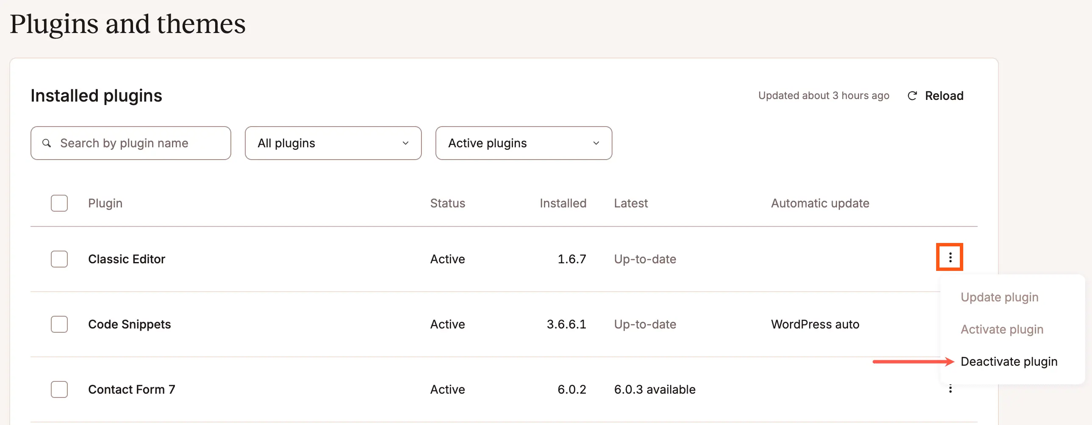Click the Automatic update column header
The image size is (1092, 425).
coord(820,203)
